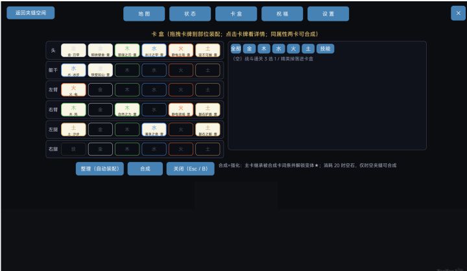467x271 pixels.
Task: Click empty 技 slot in 右腿 row
Action: [73, 149]
